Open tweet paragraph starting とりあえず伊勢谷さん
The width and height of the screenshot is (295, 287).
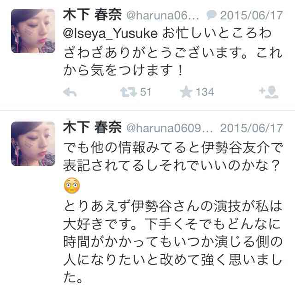[x=173, y=242]
